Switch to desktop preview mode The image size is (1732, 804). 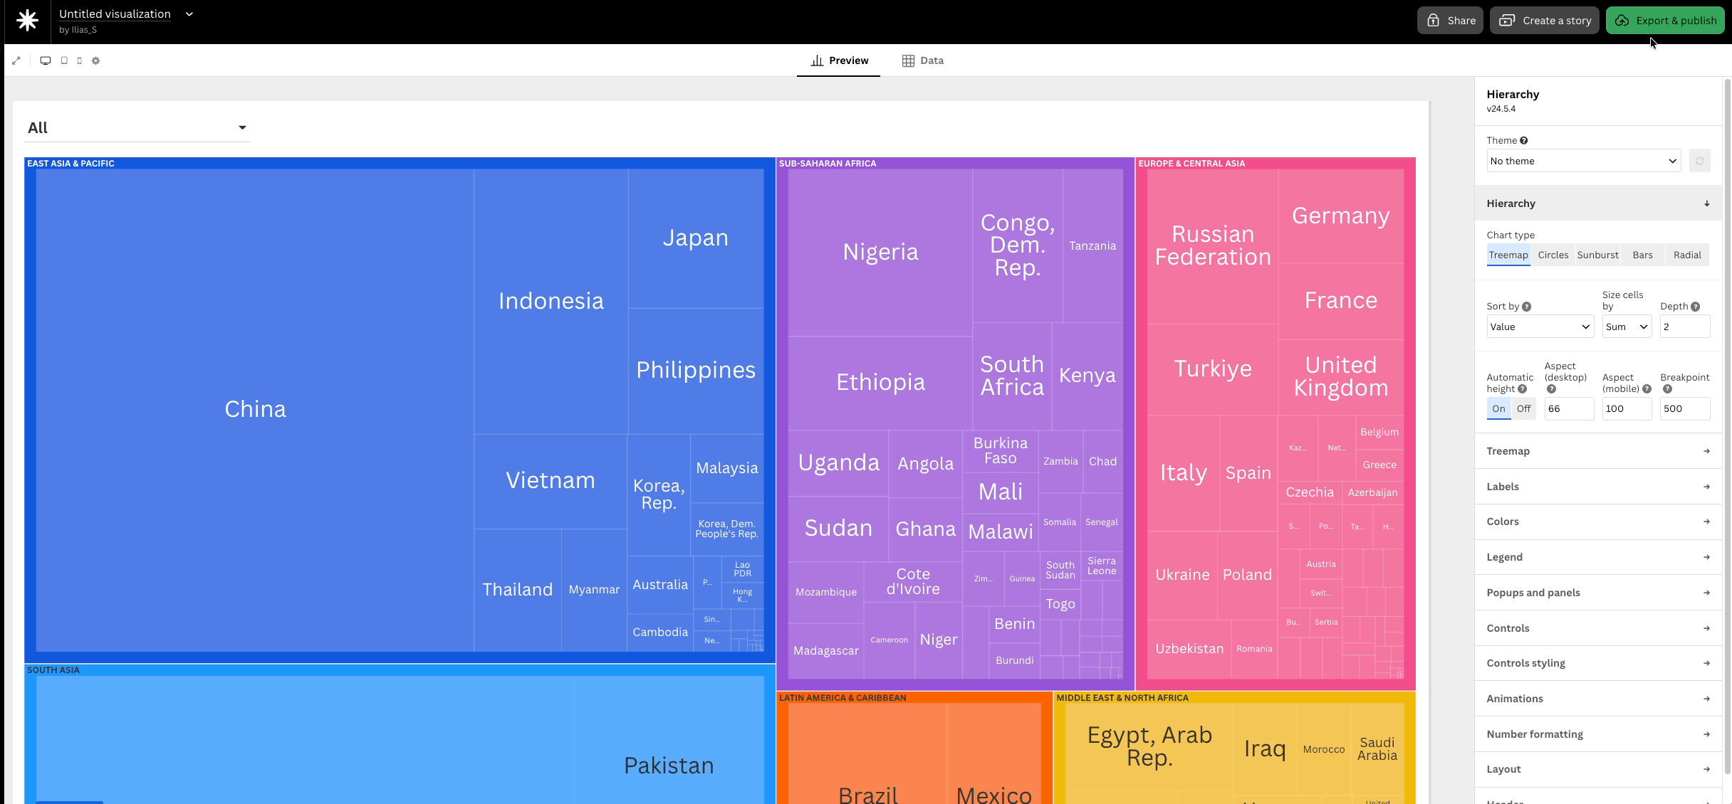coord(46,60)
